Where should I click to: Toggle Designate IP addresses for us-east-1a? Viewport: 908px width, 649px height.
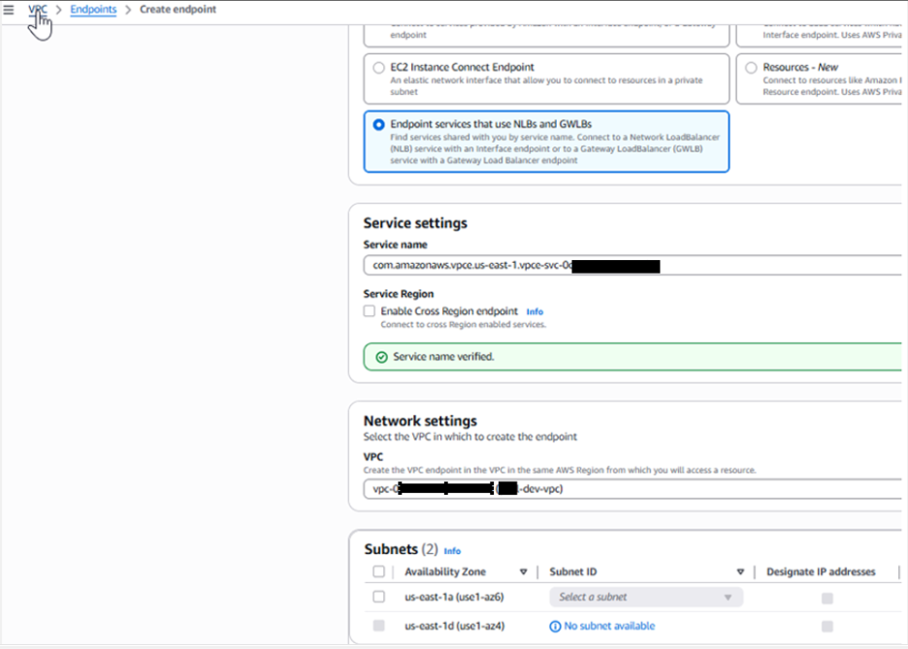pyautogui.click(x=827, y=599)
